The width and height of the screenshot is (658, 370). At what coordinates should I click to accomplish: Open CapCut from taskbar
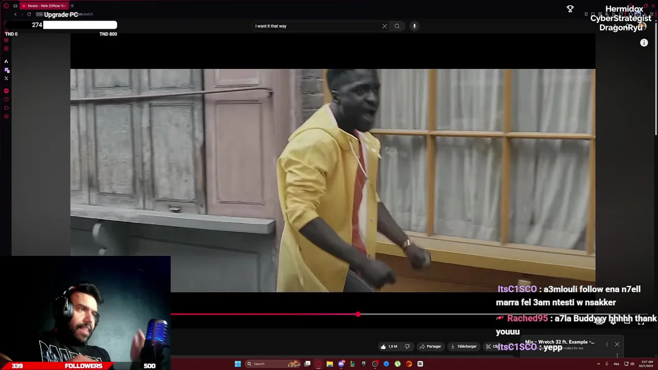(420, 364)
